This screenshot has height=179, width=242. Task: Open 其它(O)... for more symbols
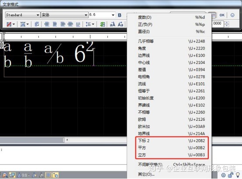[x=171, y=174]
